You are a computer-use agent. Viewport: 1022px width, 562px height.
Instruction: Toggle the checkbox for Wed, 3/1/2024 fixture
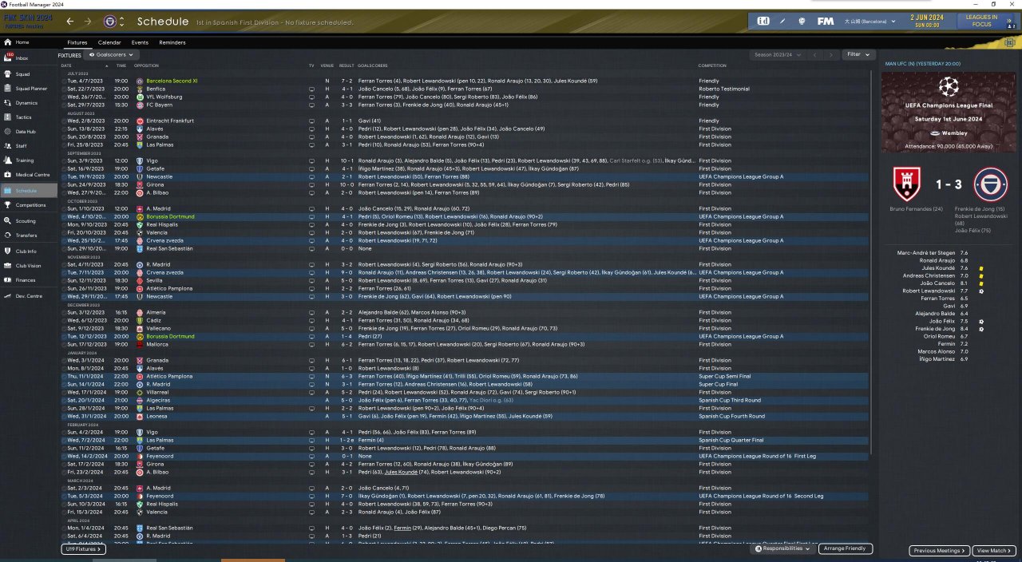[x=64, y=360]
